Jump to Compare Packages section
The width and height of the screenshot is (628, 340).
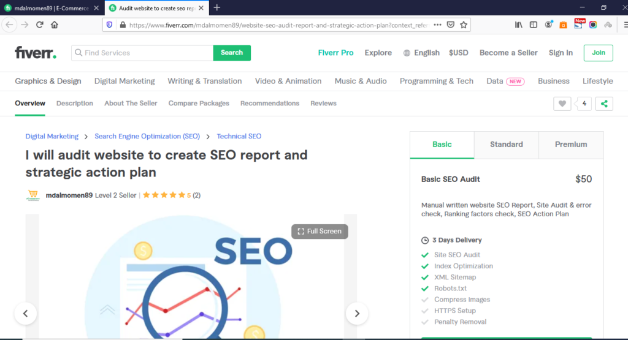(x=199, y=104)
